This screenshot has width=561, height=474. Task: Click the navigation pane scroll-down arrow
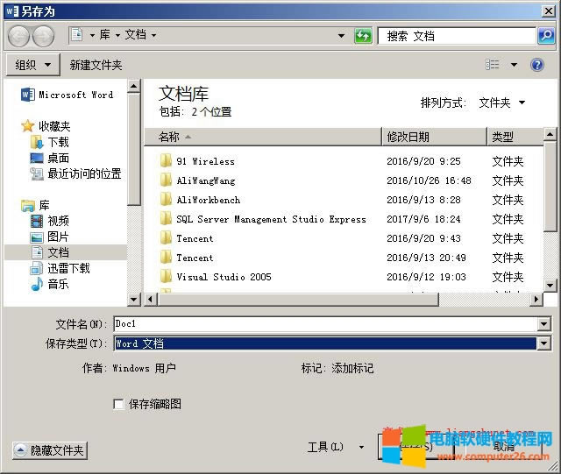(133, 299)
